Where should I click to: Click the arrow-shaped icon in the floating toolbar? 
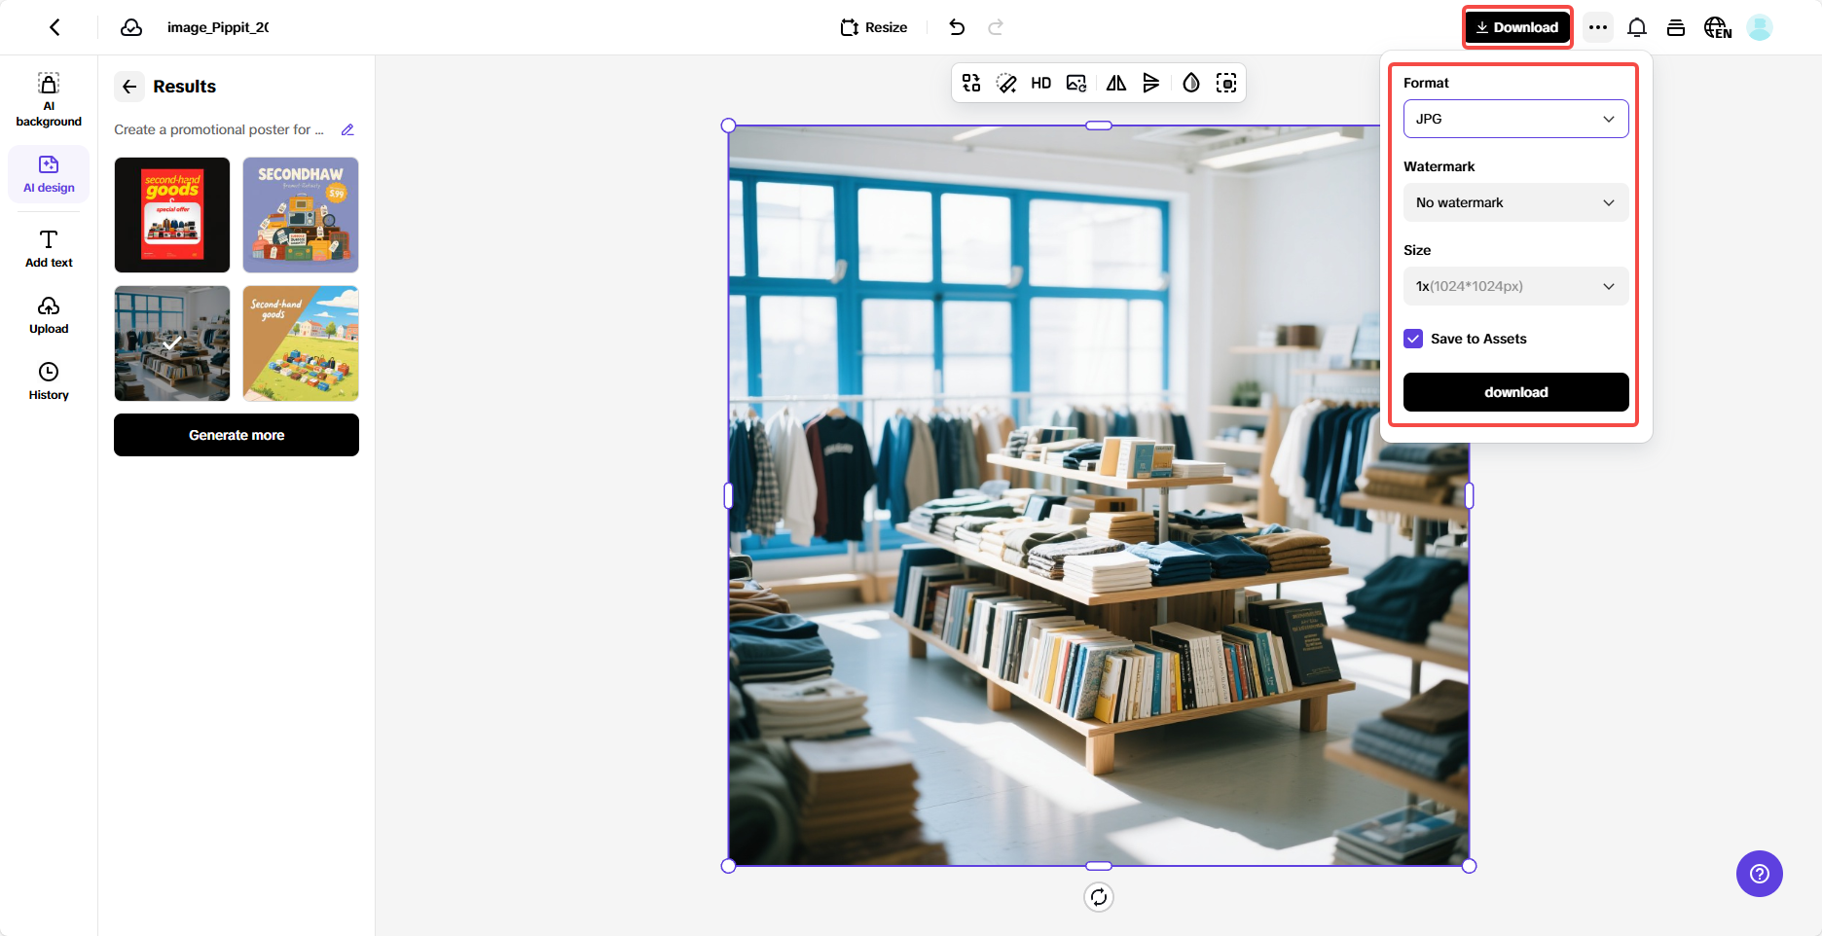point(1151,83)
